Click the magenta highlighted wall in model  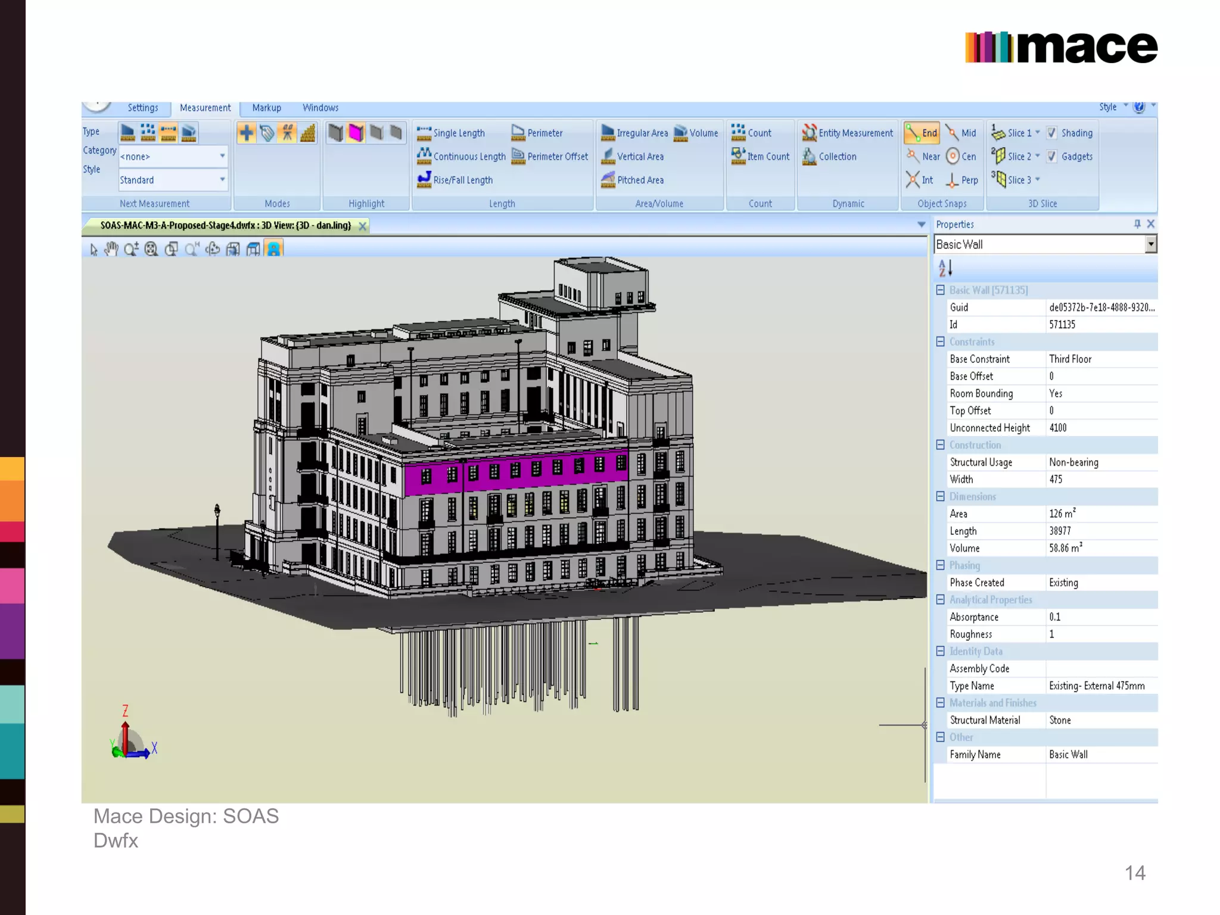coord(516,472)
